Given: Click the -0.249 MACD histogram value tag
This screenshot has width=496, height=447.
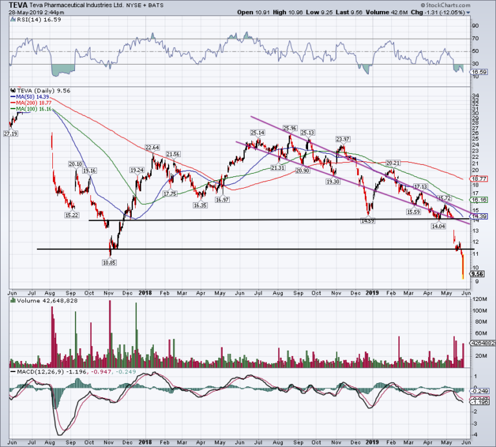Looking at the screenshot, I should click(479, 390).
